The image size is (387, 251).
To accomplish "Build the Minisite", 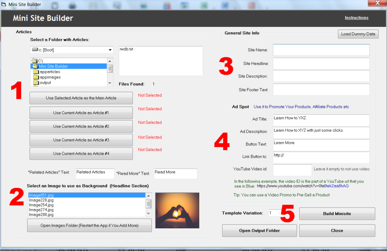I will tap(337, 214).
